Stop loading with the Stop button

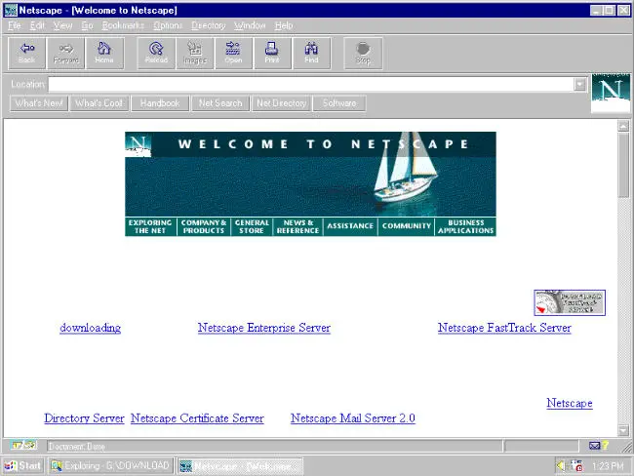[x=363, y=54]
